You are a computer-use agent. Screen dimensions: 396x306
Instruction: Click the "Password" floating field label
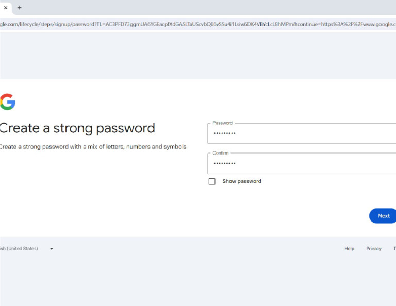[222, 123]
